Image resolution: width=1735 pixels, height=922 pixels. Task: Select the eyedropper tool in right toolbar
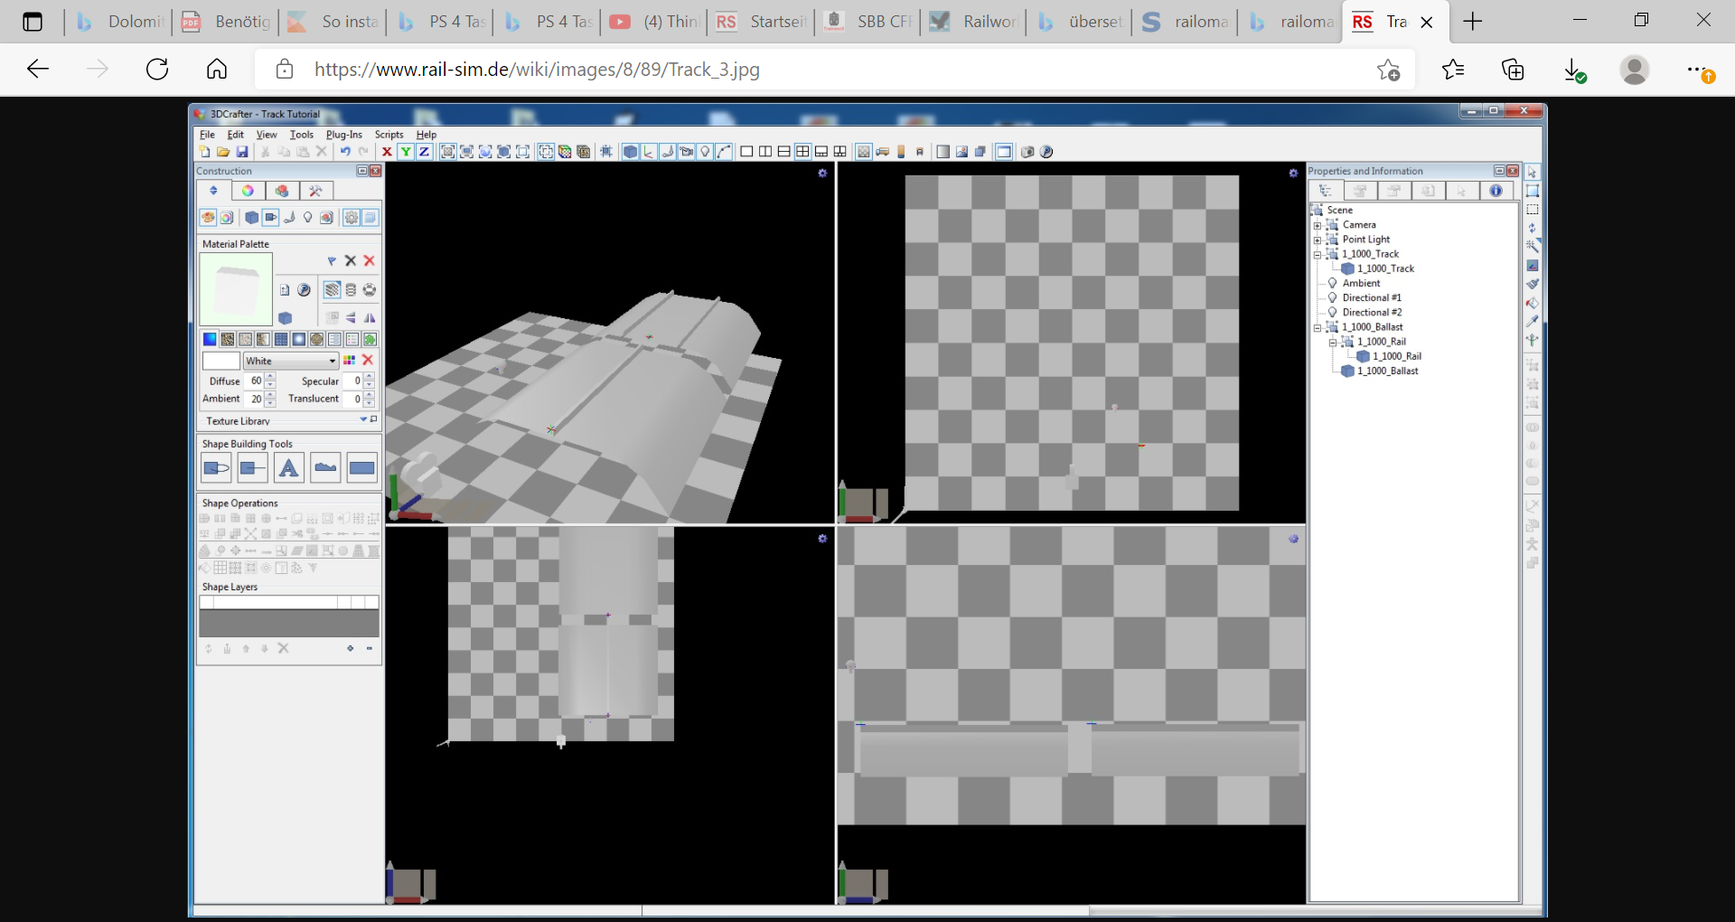1533,322
